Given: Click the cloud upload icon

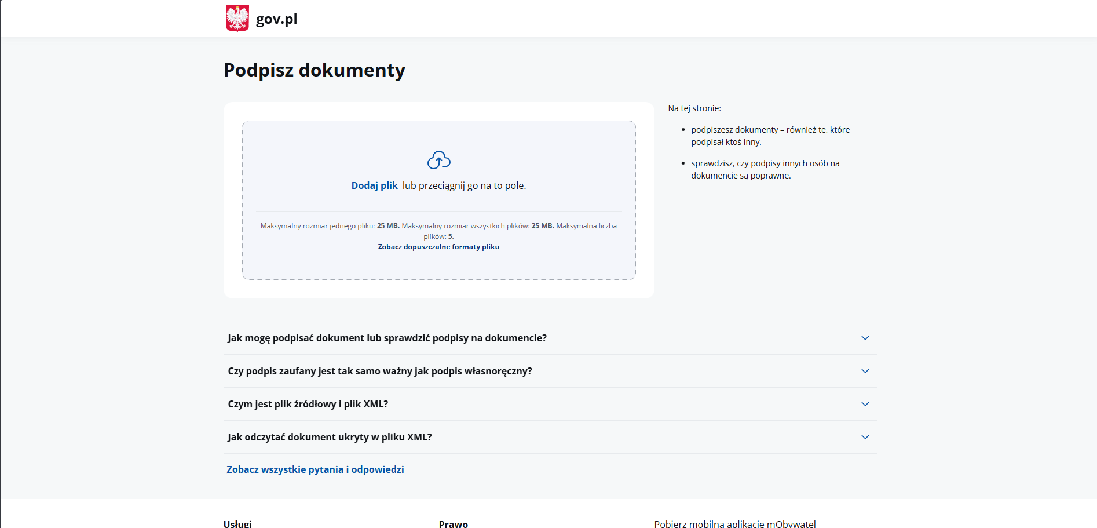Looking at the screenshot, I should pyautogui.click(x=438, y=160).
